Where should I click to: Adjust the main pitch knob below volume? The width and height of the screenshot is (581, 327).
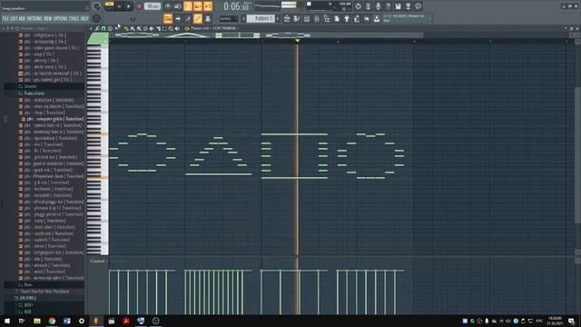pos(96,18)
